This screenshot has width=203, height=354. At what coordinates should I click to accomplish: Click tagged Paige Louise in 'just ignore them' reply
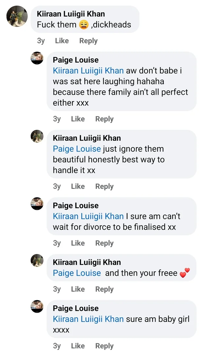click(x=77, y=149)
